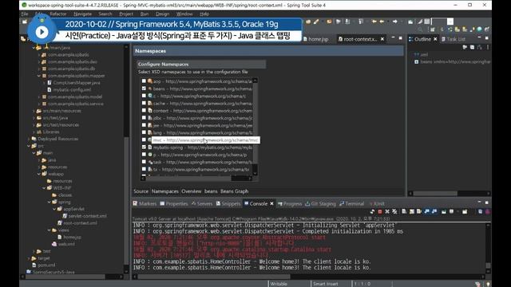Click the Open Console icon
The image size is (511, 287).
(465, 211)
